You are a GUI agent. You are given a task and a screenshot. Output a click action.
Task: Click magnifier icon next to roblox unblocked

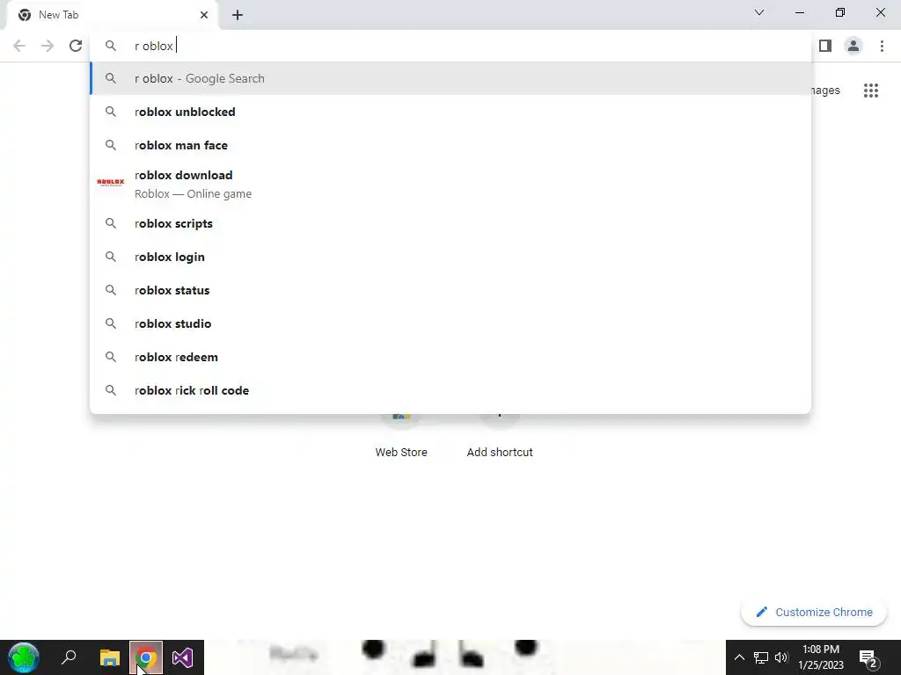pyautogui.click(x=110, y=112)
